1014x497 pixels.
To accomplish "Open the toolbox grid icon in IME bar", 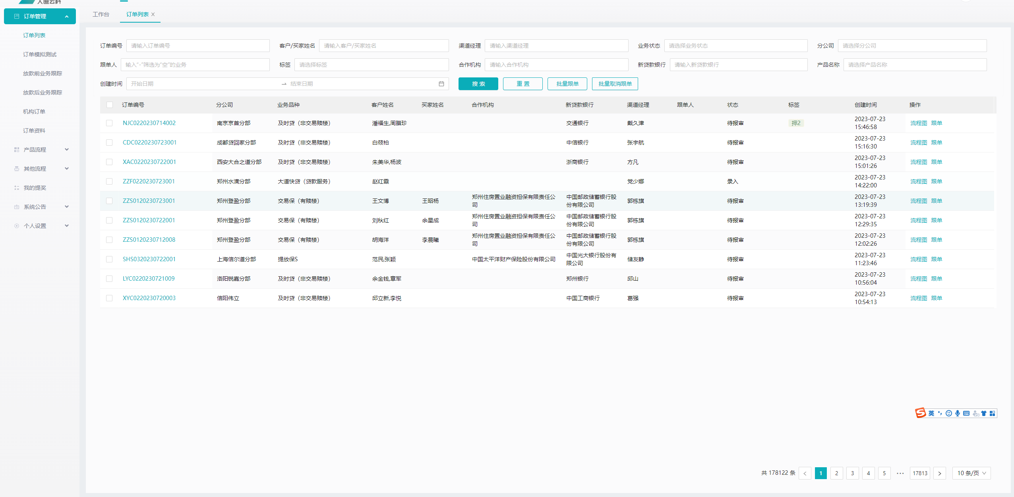I will (992, 414).
